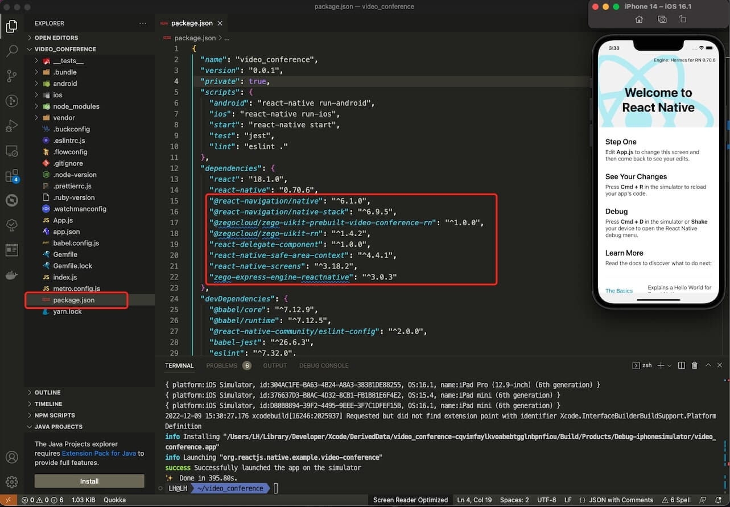The image size is (730, 507).
Task: Click the terminal command prompt input
Action: (x=275, y=488)
